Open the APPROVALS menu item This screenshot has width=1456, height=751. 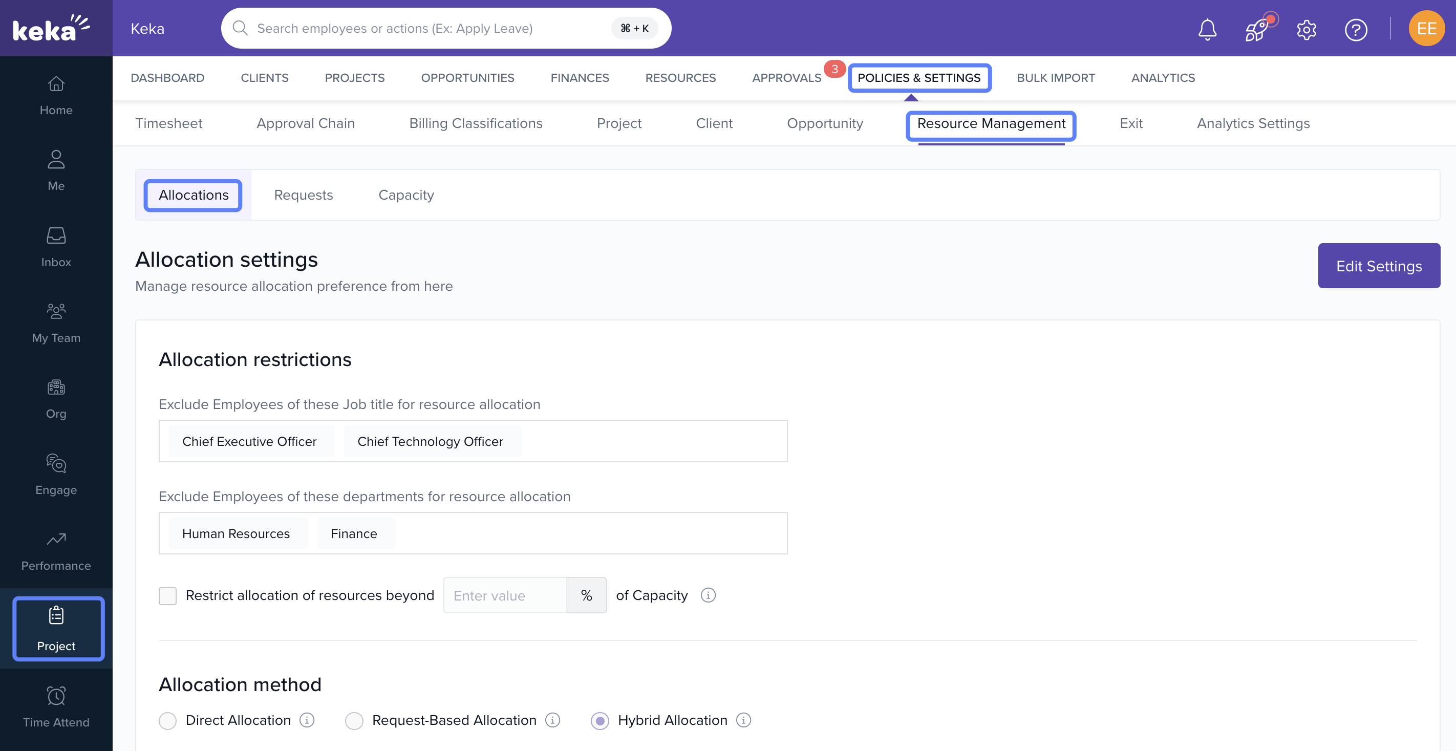786,78
